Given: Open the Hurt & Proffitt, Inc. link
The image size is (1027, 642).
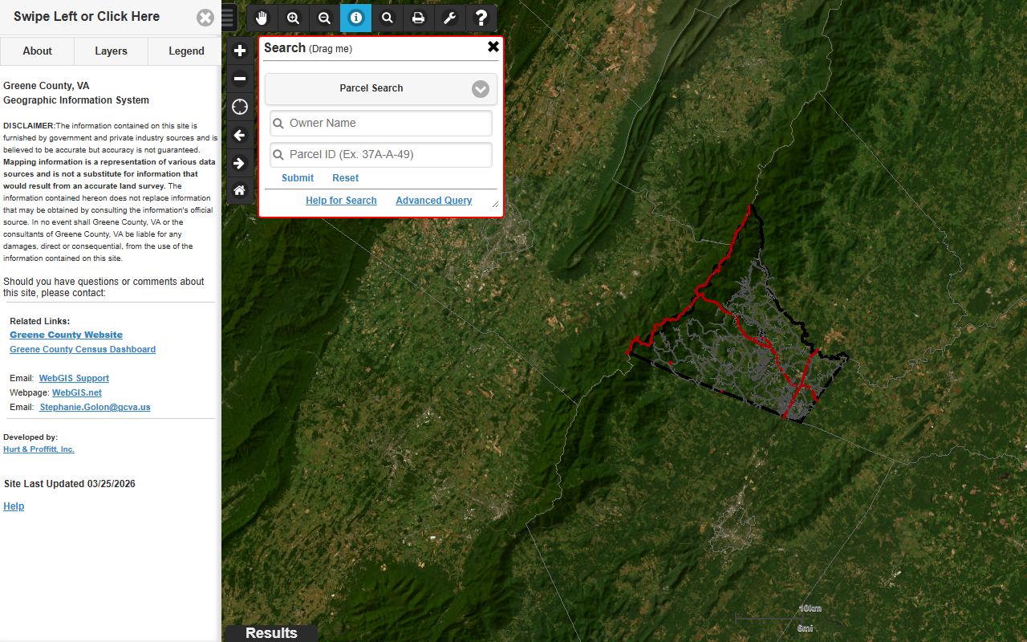Looking at the screenshot, I should click(x=39, y=449).
